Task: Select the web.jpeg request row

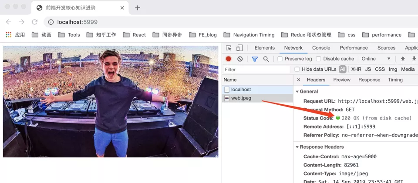Action: [x=257, y=98]
